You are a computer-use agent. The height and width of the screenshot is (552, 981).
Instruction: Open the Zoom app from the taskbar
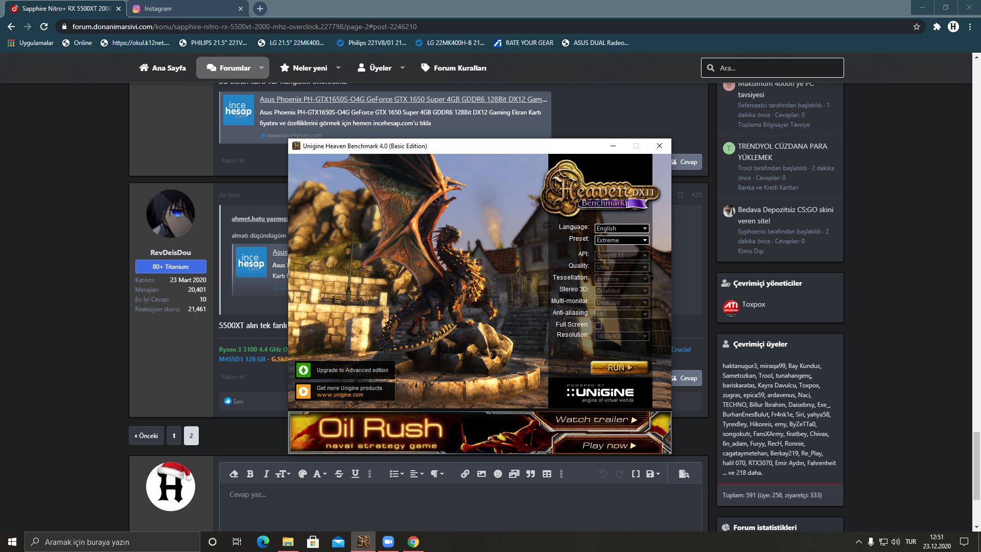[388, 542]
